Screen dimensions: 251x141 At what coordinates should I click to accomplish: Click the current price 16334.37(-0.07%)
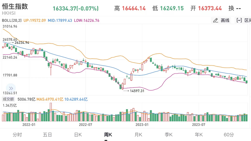tap(75, 9)
